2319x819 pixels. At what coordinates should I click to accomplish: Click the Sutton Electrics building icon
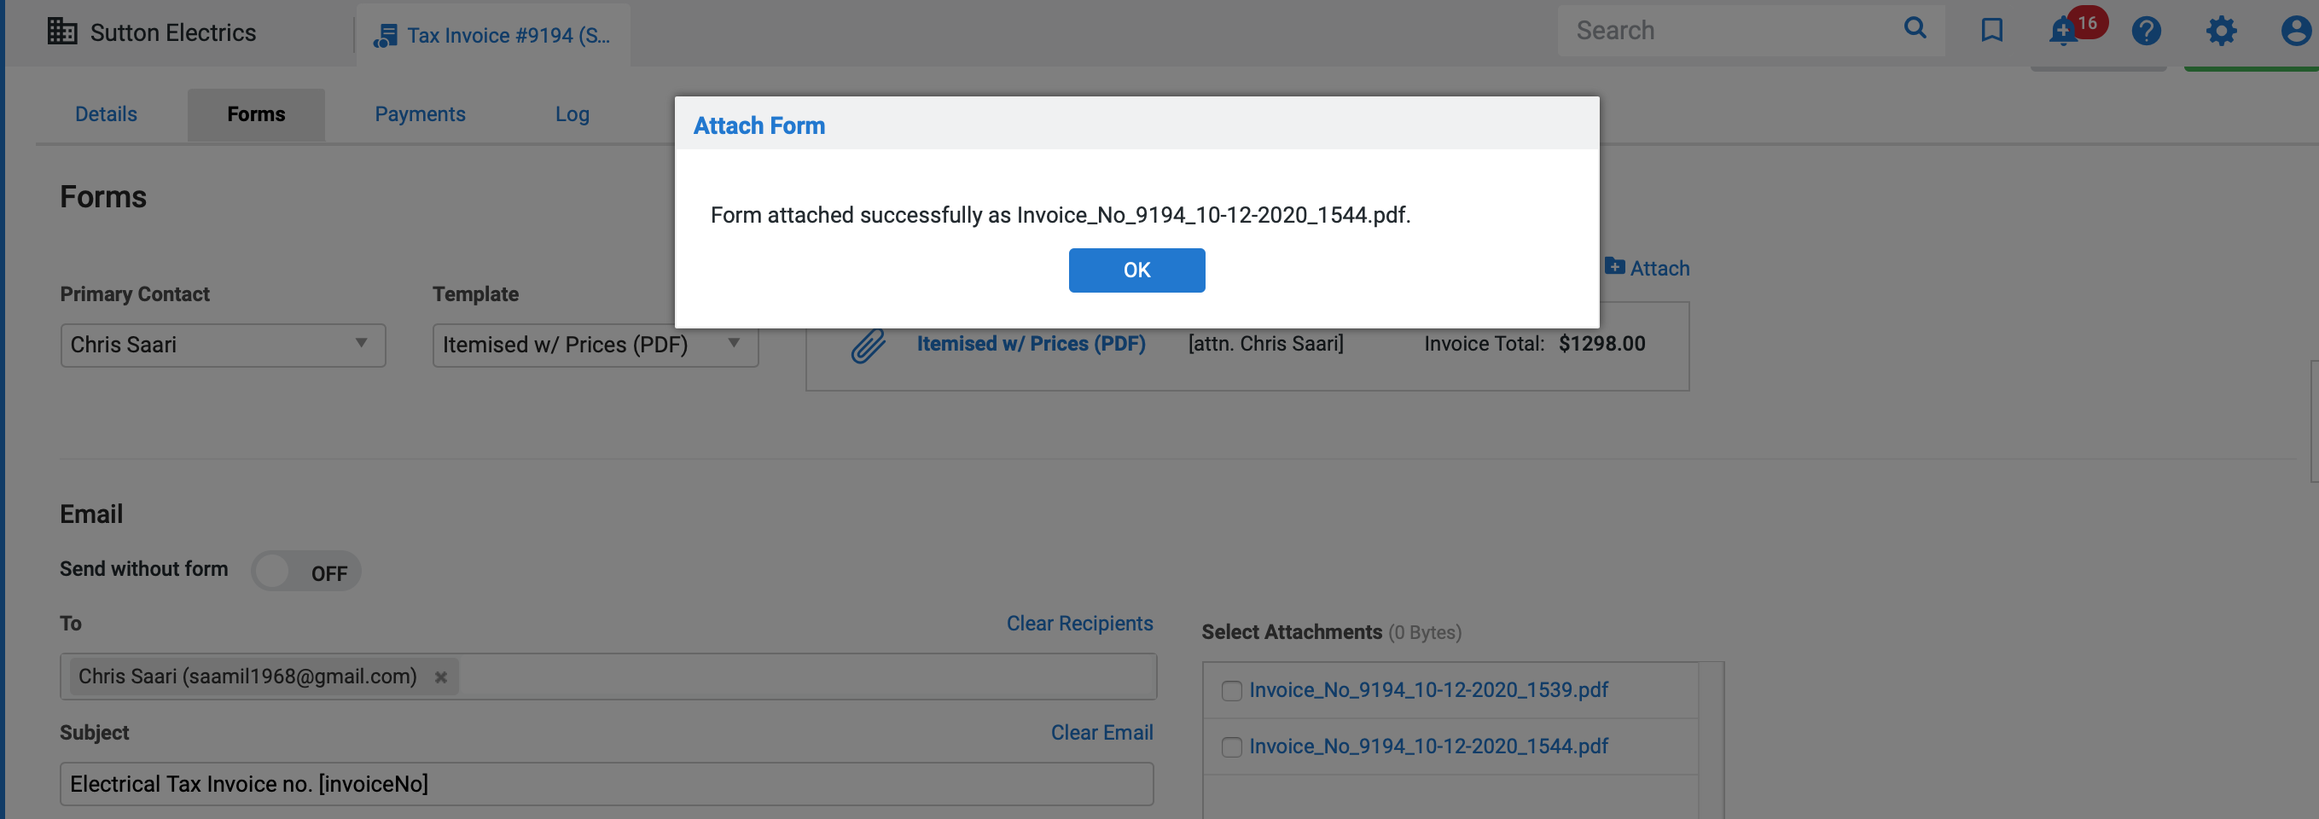[x=61, y=32]
